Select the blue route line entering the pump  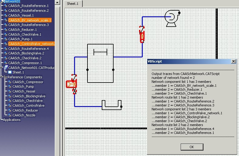click(153, 17)
